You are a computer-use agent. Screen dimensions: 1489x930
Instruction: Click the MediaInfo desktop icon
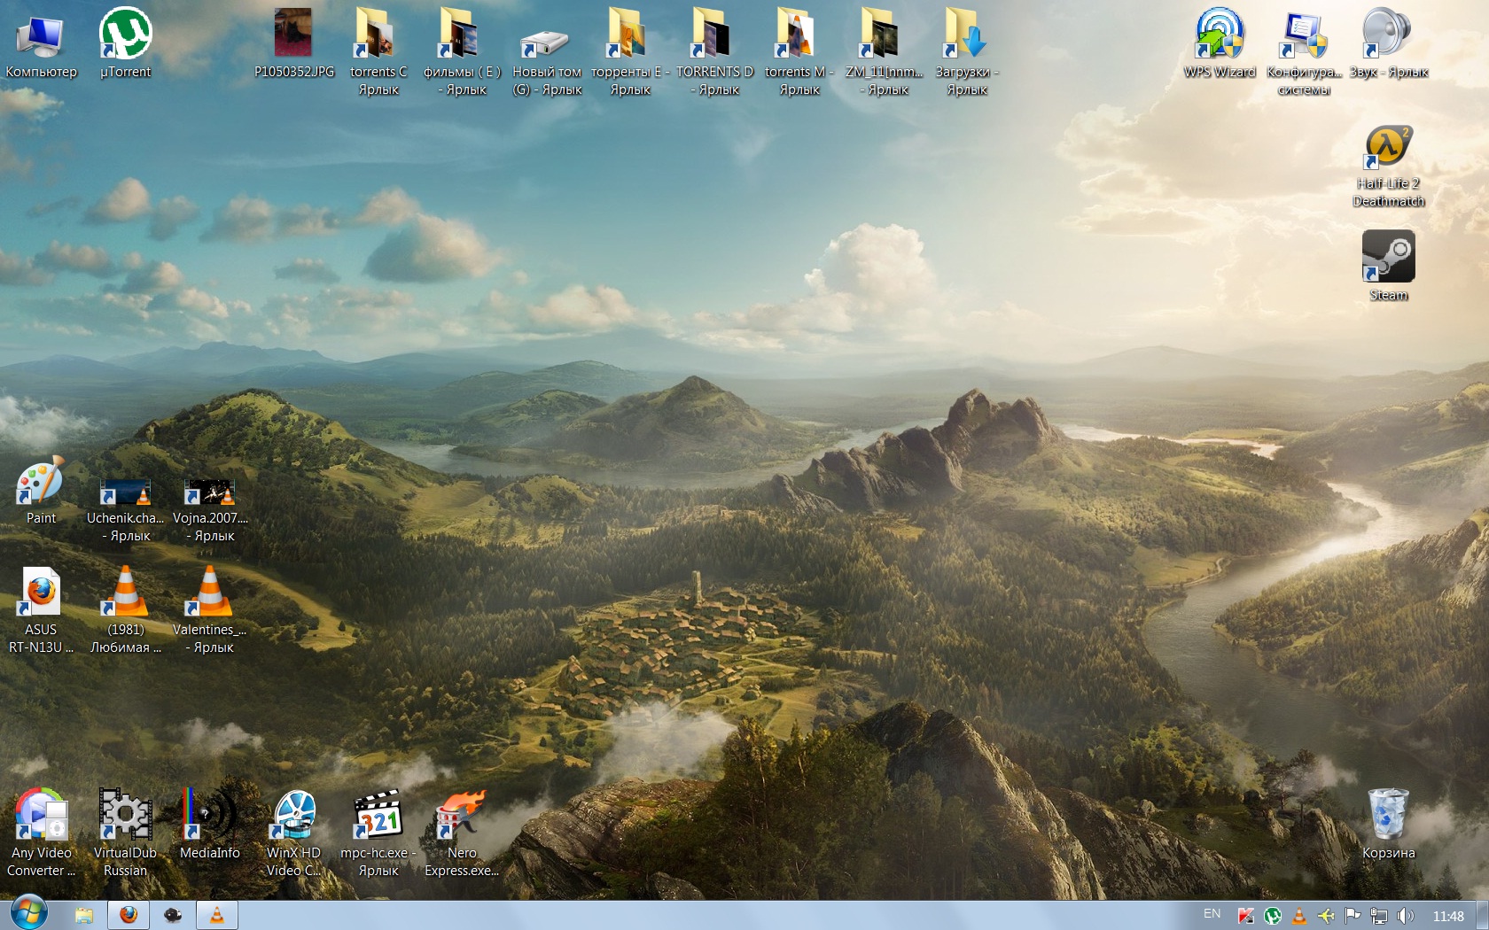(x=209, y=815)
